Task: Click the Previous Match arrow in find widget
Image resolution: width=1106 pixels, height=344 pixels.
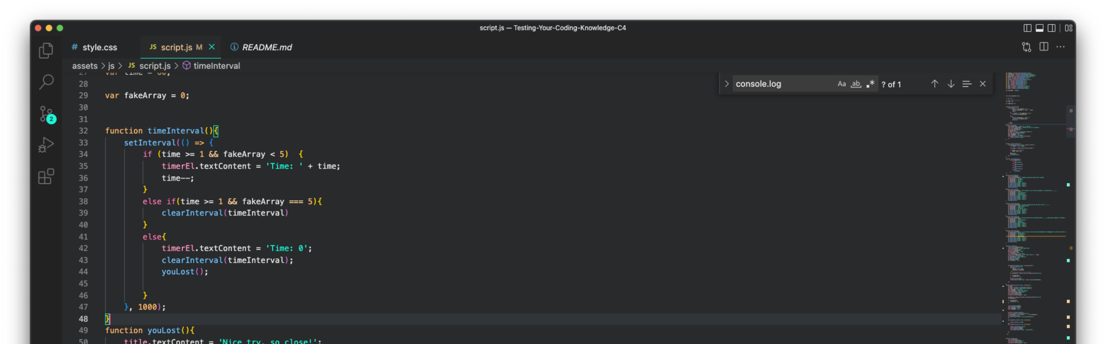Action: [x=934, y=84]
